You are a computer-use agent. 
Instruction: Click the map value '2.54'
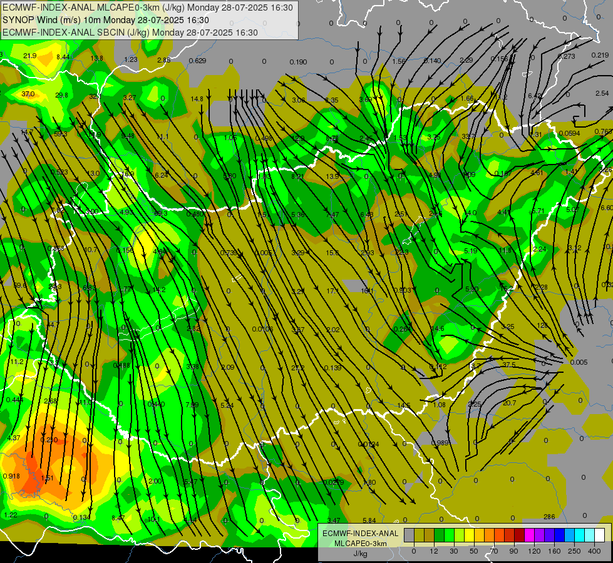(x=602, y=93)
